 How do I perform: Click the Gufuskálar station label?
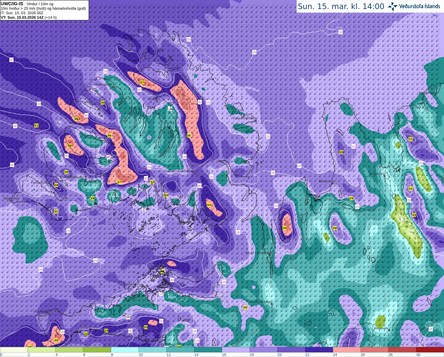(x=40, y=312)
